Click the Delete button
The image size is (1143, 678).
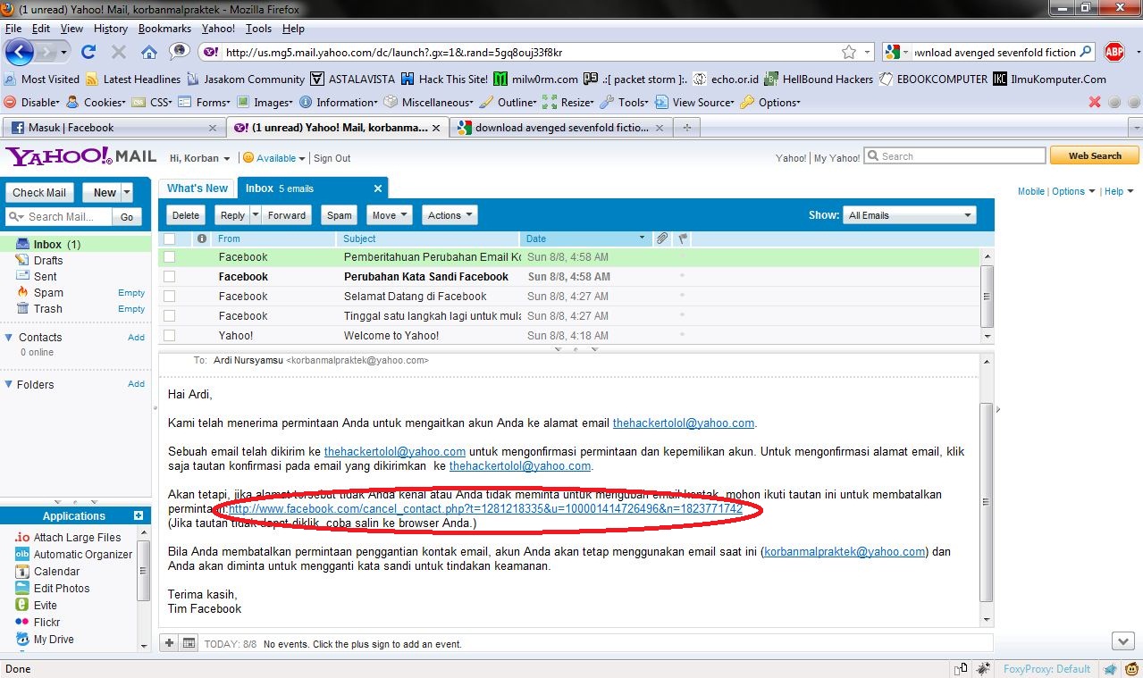pyautogui.click(x=186, y=215)
